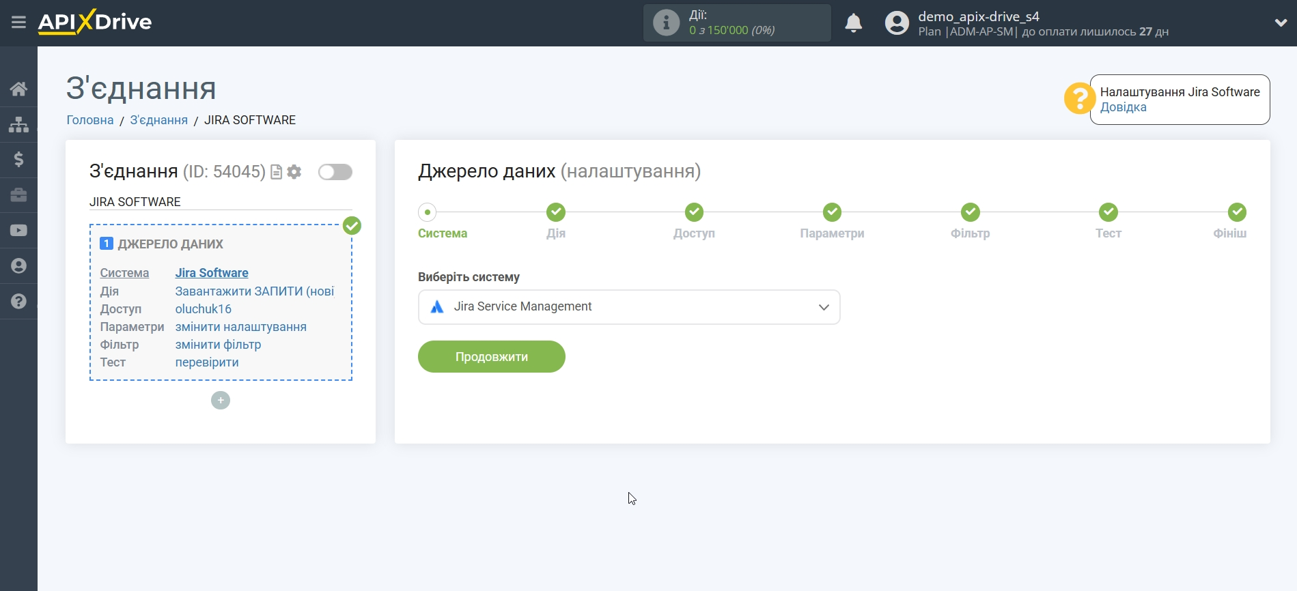Click the data source green check badge

pyautogui.click(x=352, y=226)
